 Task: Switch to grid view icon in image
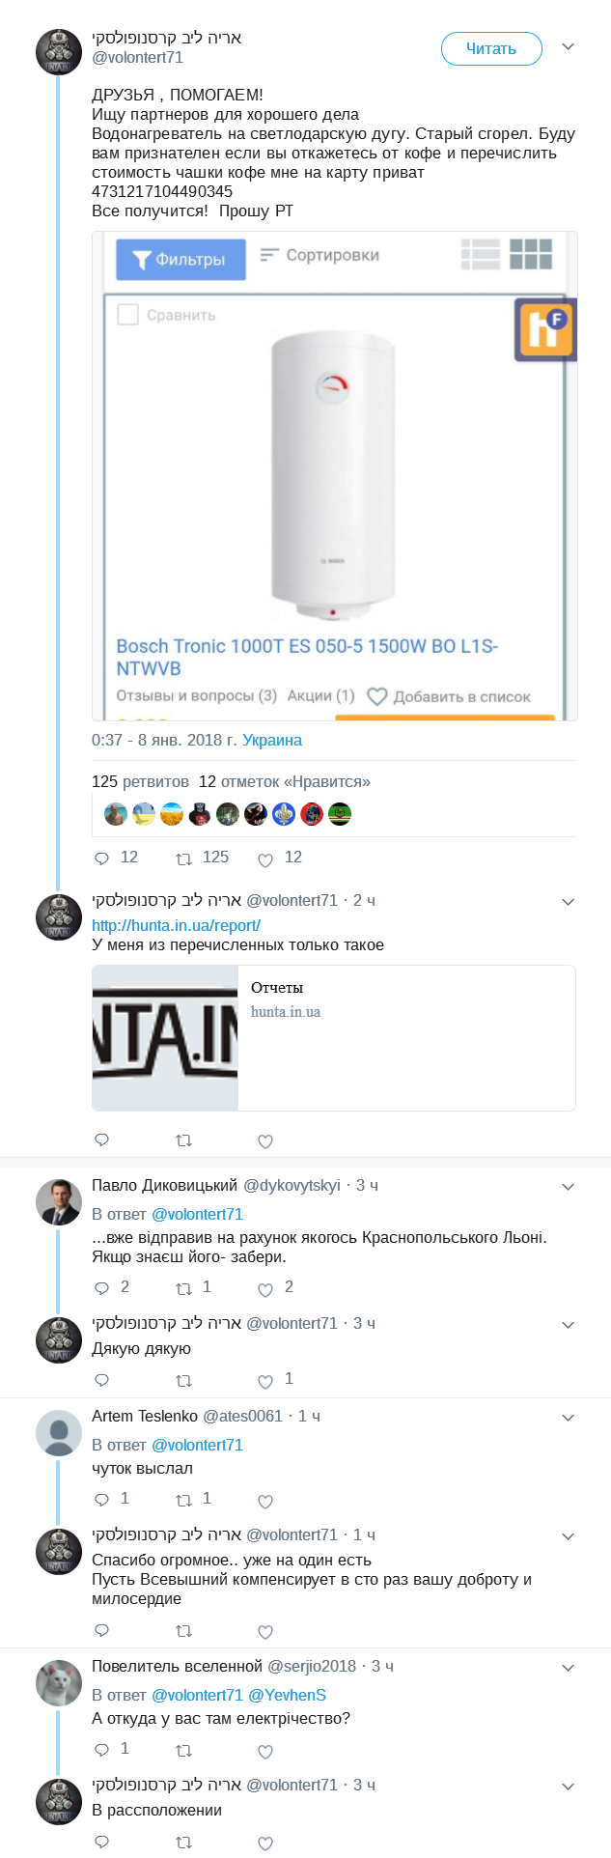tap(531, 255)
